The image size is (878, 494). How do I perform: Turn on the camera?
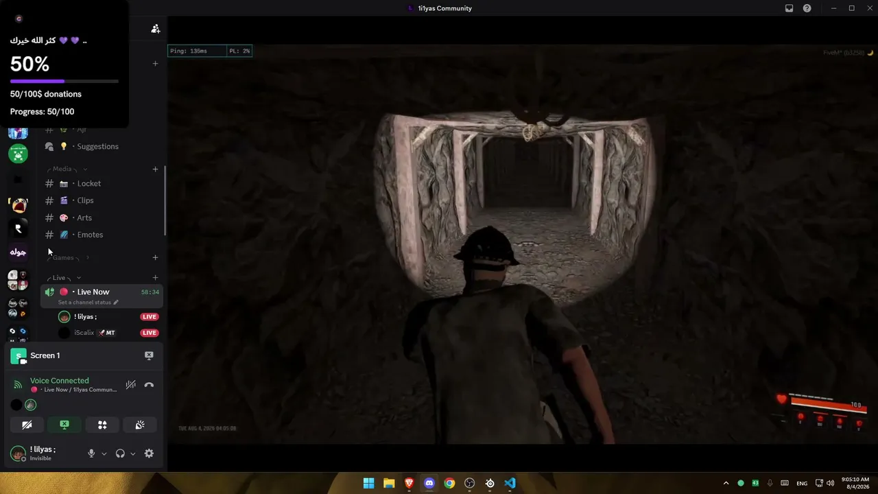[27, 425]
